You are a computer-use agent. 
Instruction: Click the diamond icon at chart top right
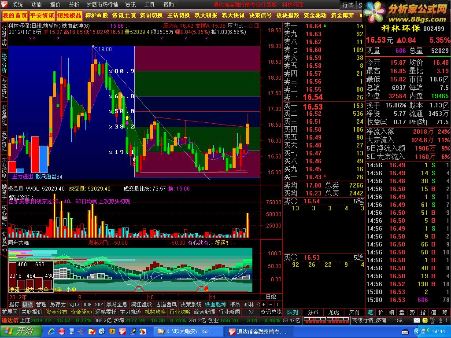click(x=251, y=26)
